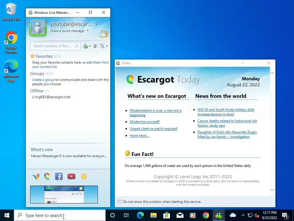Open 'Modernization is over, a new era' link
Viewport: 294px width, 221px height.
(x=156, y=113)
